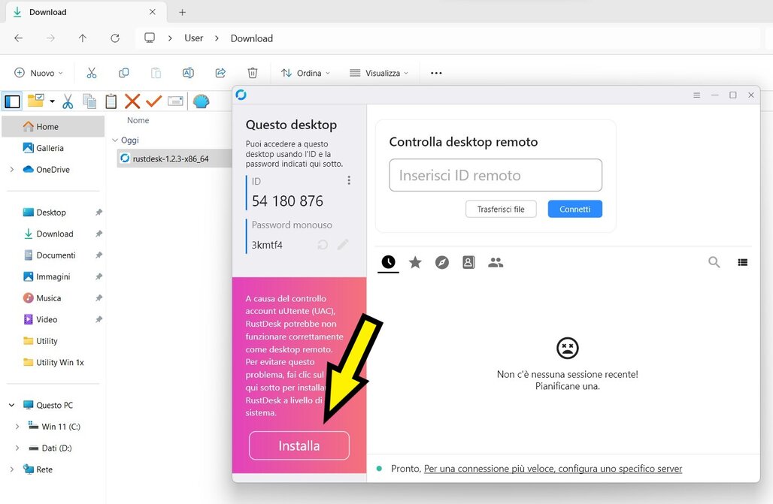The width and height of the screenshot is (773, 504).
Task: Select the discovered compass tab
Action: click(x=442, y=262)
